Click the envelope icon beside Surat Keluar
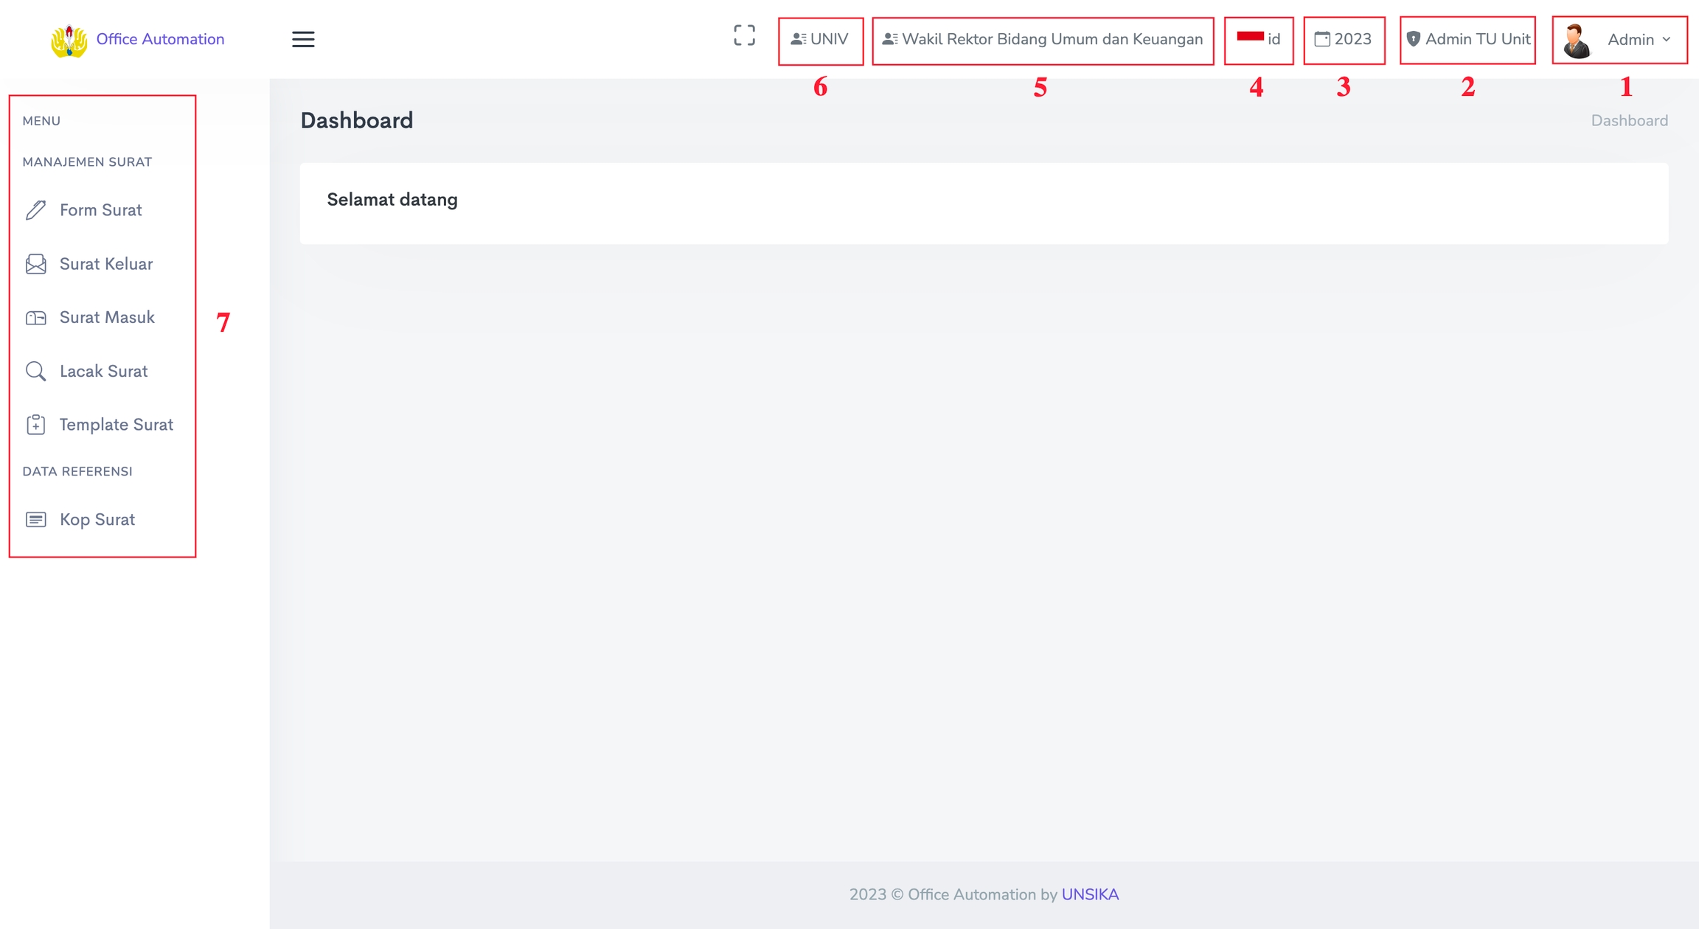Screen dimensions: 1699x929 point(35,264)
